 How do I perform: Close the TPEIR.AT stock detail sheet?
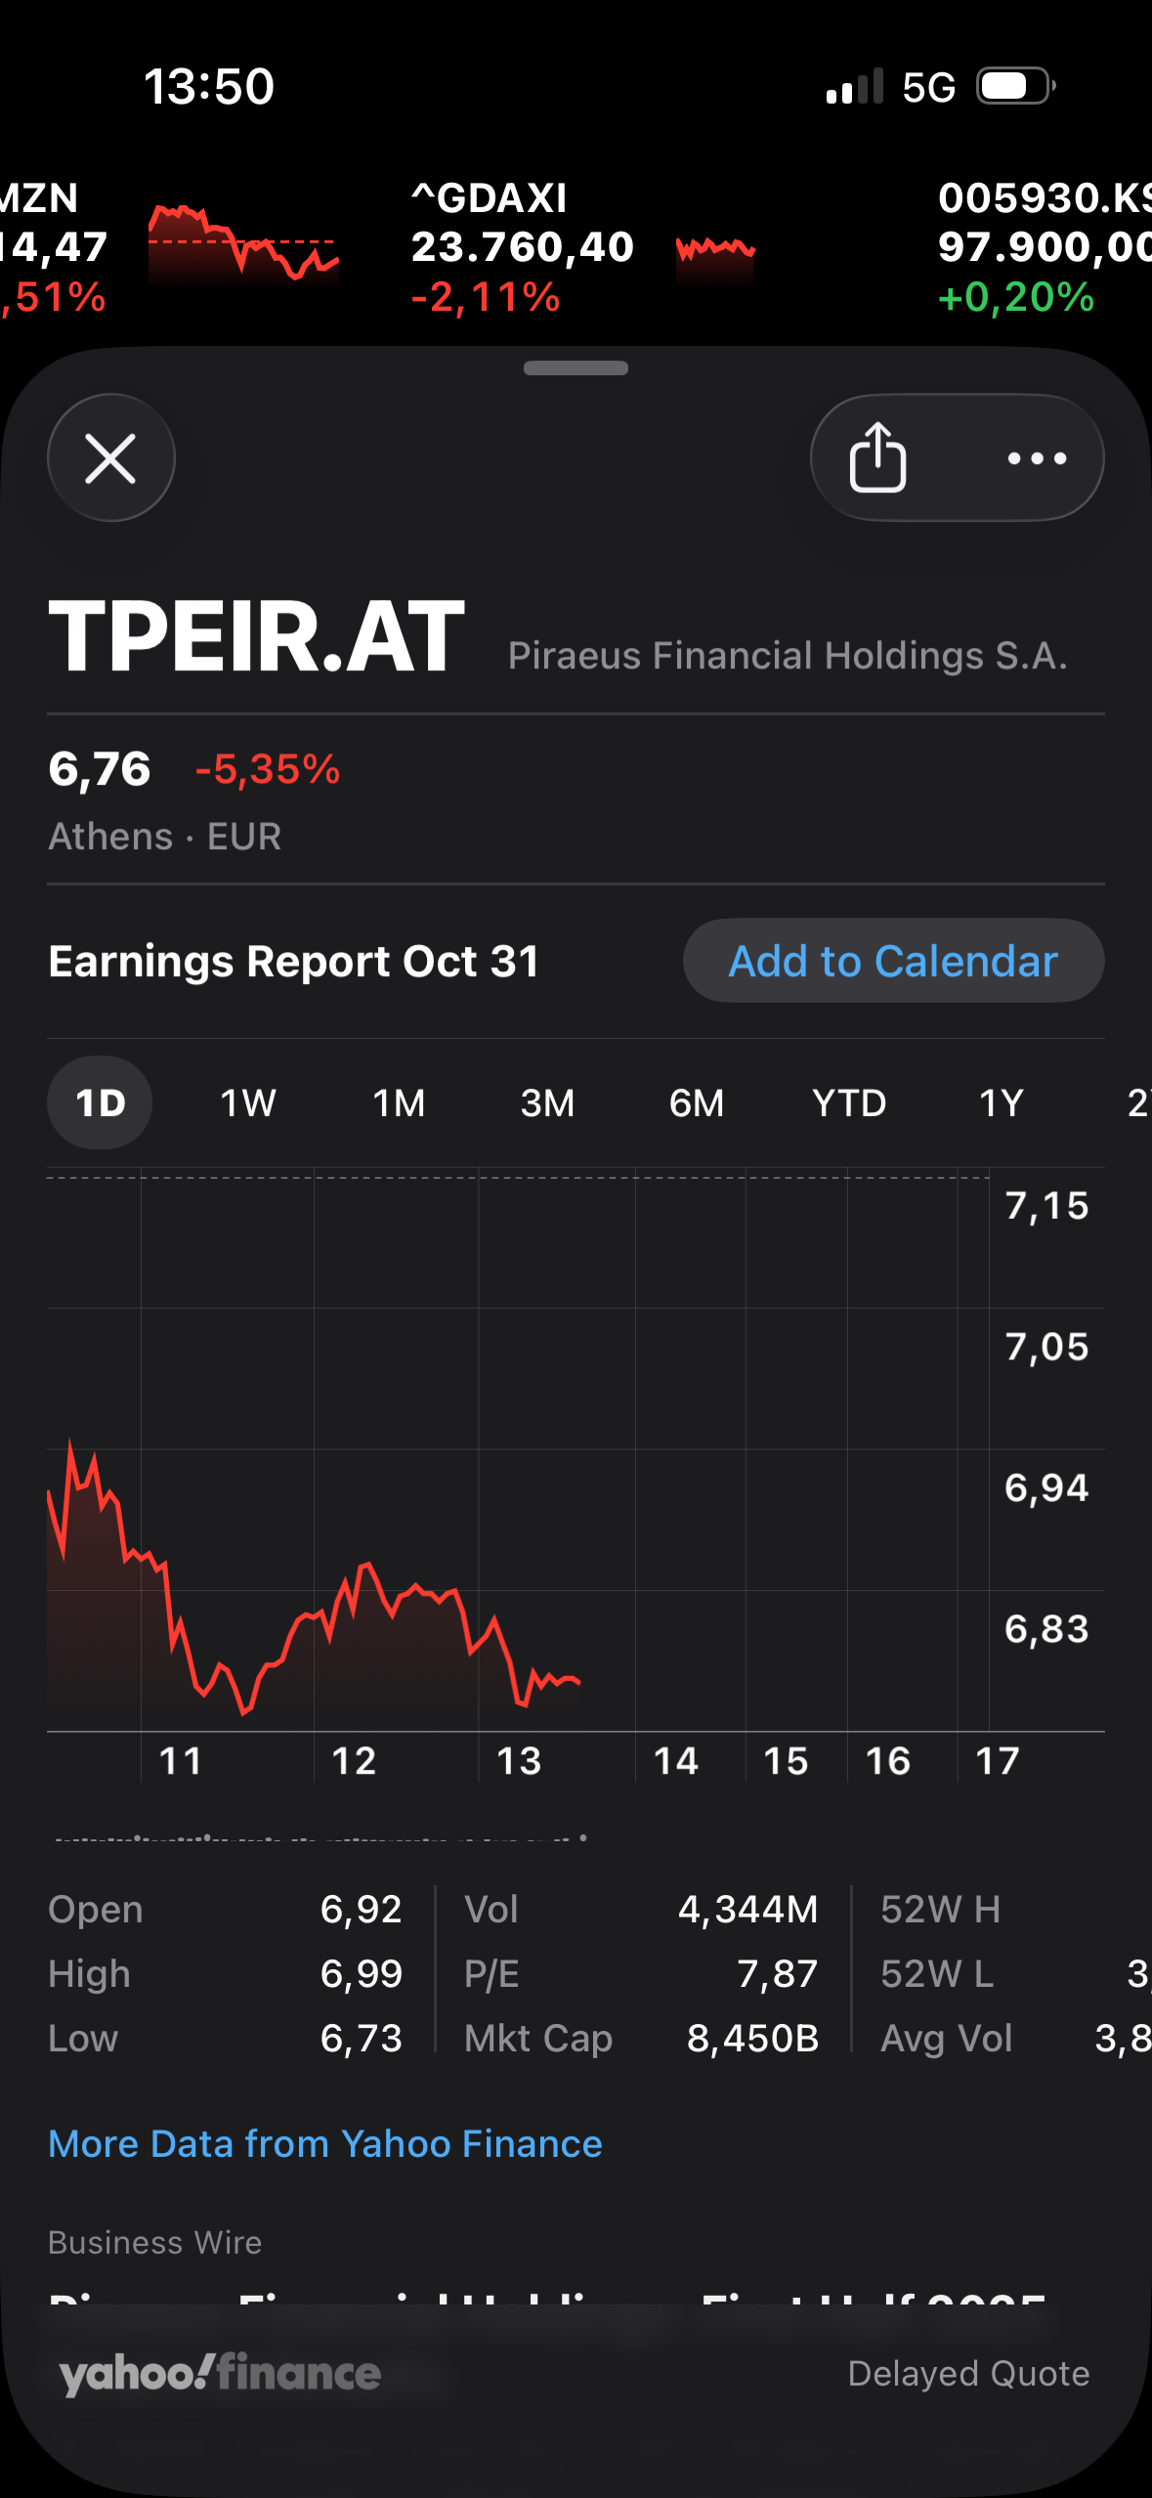[110, 458]
